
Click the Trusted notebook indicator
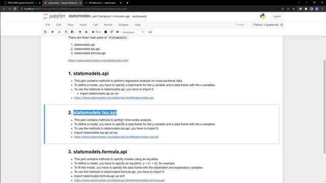[x=240, y=25]
